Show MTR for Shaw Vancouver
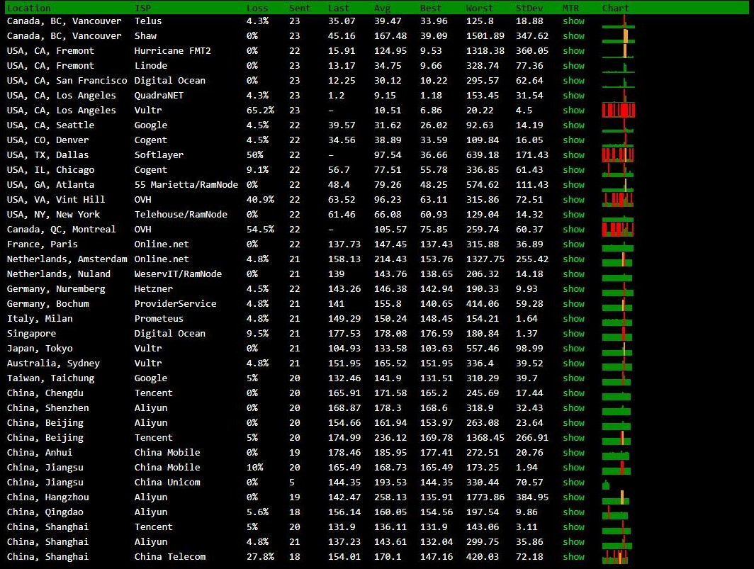The width and height of the screenshot is (754, 569). pyautogui.click(x=574, y=36)
